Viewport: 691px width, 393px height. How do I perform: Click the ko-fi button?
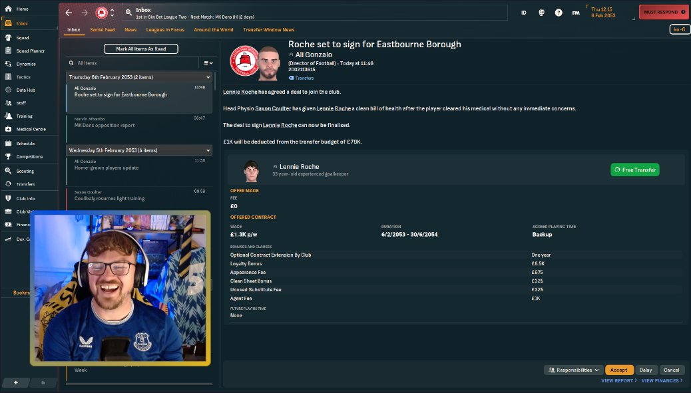[680, 29]
